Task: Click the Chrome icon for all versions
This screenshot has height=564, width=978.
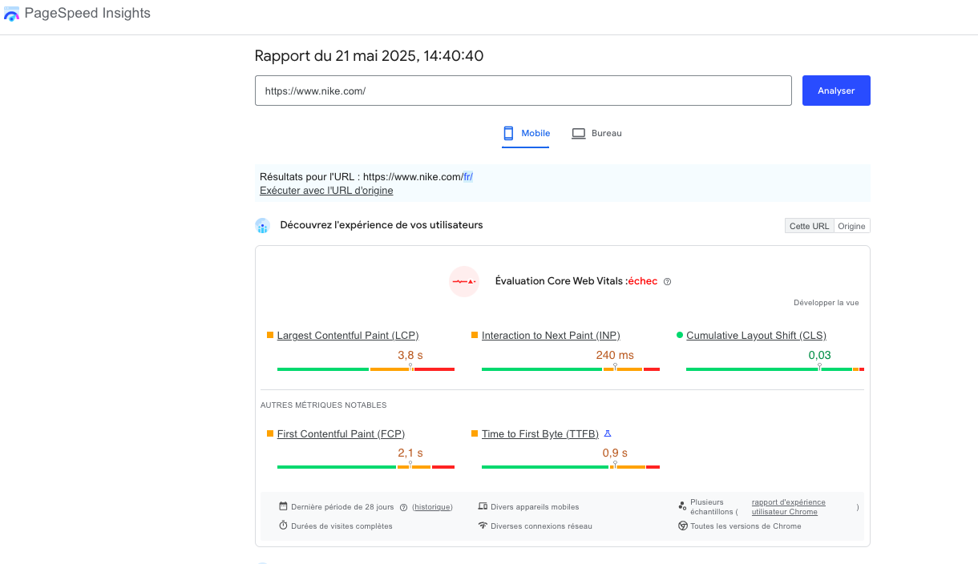Action: tap(682, 526)
